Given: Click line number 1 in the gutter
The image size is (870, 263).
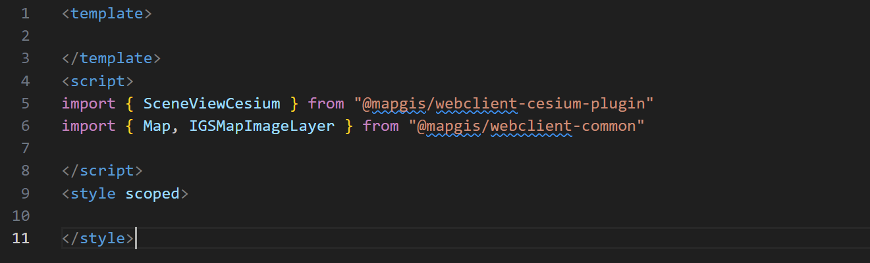Looking at the screenshot, I should click(24, 13).
